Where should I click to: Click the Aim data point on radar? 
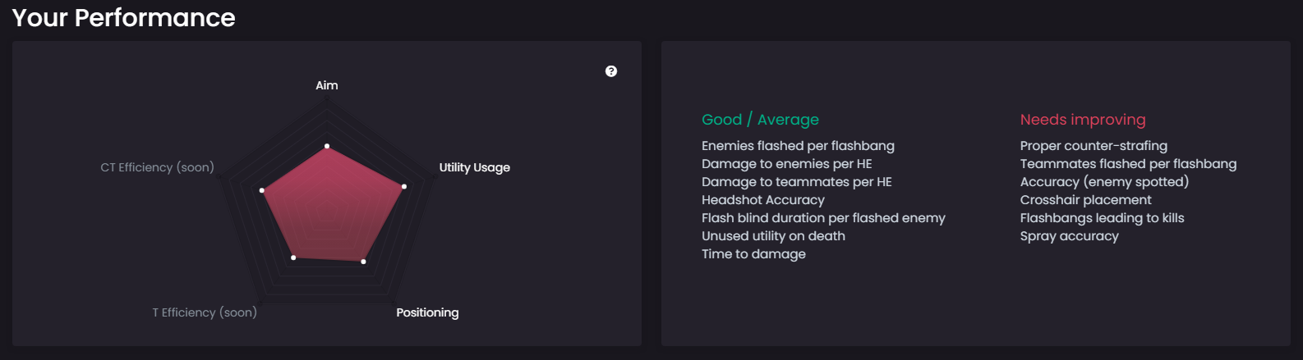[x=327, y=147]
